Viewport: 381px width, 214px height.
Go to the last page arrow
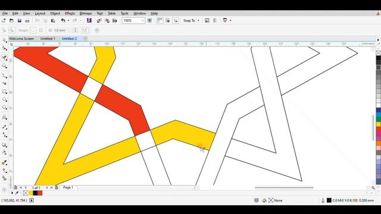[52, 188]
